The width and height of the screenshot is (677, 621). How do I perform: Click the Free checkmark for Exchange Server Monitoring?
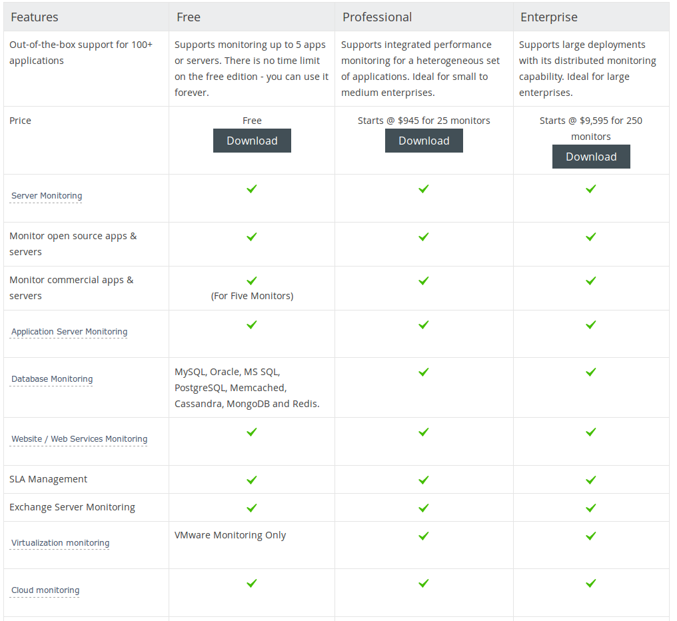tap(251, 506)
